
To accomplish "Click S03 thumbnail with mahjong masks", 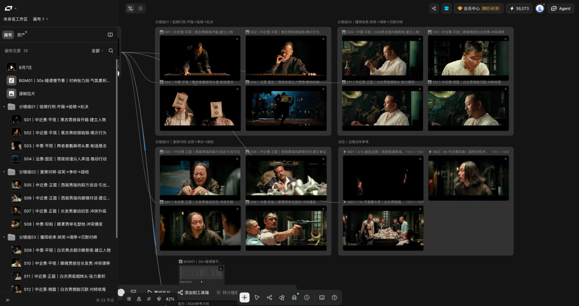I will (x=200, y=108).
